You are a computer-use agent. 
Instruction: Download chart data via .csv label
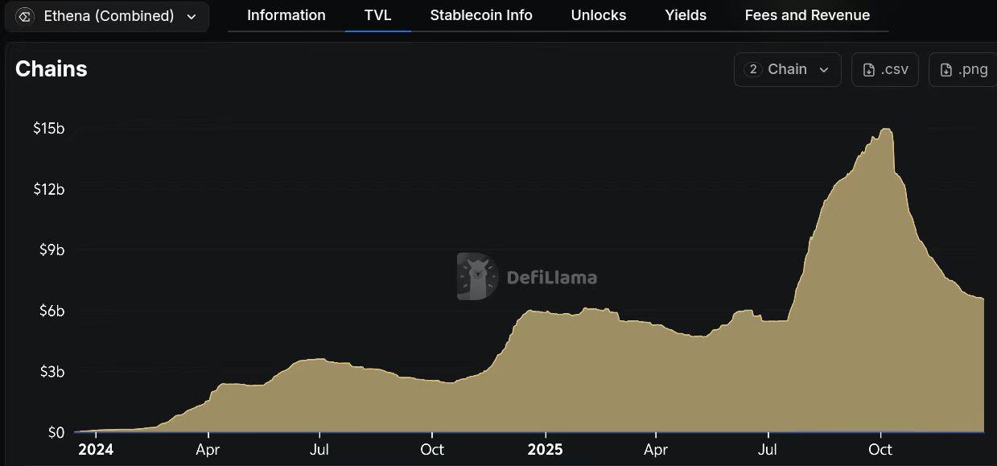(894, 69)
